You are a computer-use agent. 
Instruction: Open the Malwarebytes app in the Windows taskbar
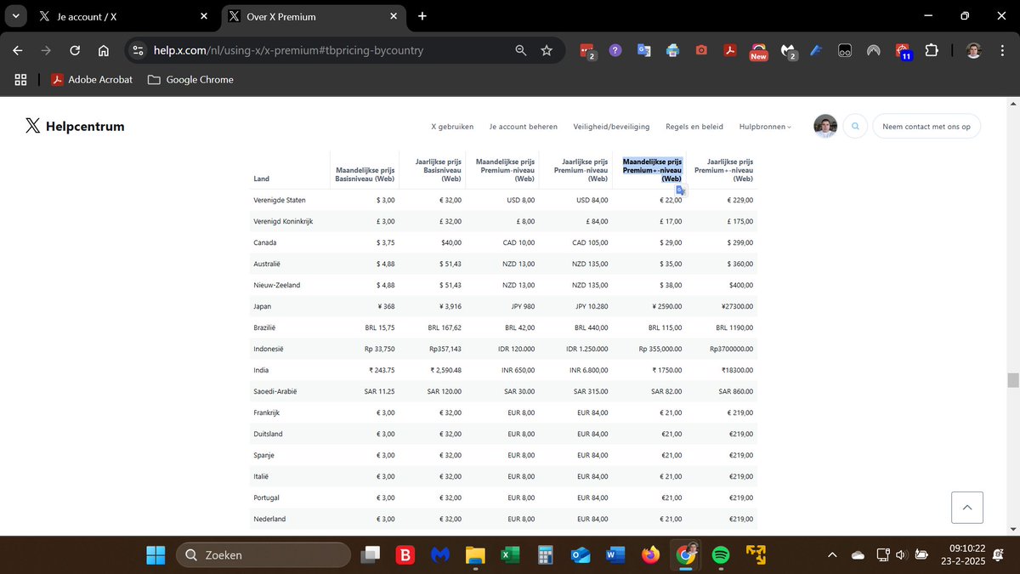tap(439, 554)
